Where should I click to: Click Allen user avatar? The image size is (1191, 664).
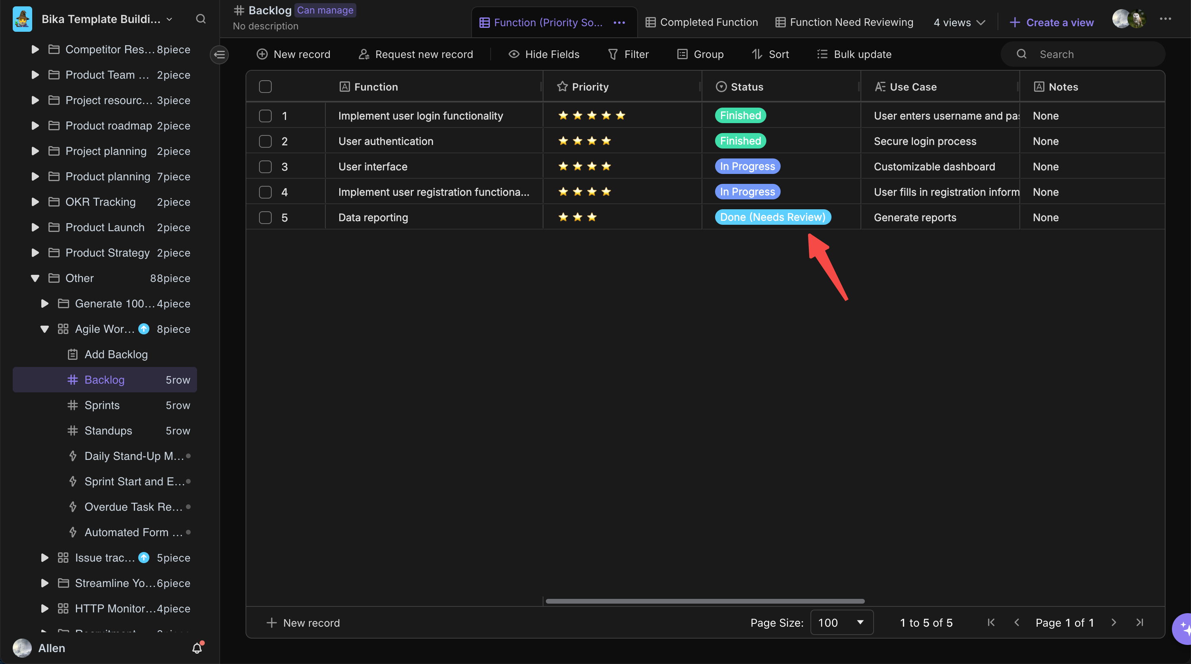[22, 648]
